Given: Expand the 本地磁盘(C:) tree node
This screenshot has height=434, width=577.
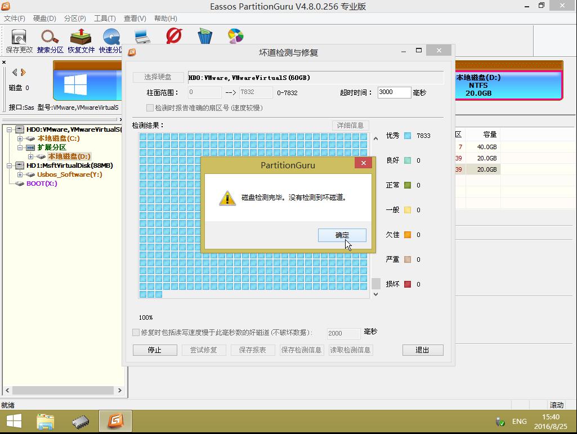Looking at the screenshot, I should 20,139.
